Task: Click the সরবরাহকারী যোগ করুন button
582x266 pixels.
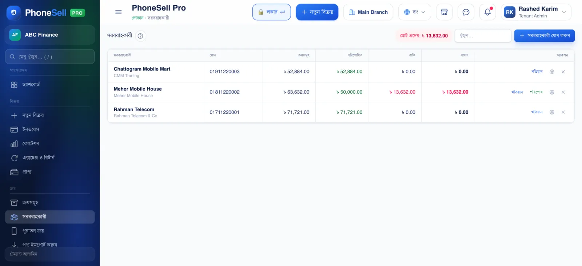Action: click(x=544, y=36)
